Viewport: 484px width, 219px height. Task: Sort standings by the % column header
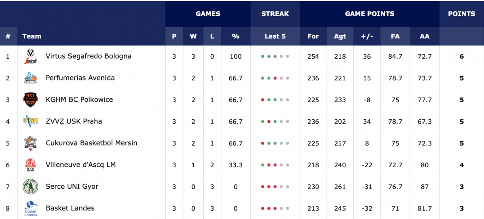point(236,36)
